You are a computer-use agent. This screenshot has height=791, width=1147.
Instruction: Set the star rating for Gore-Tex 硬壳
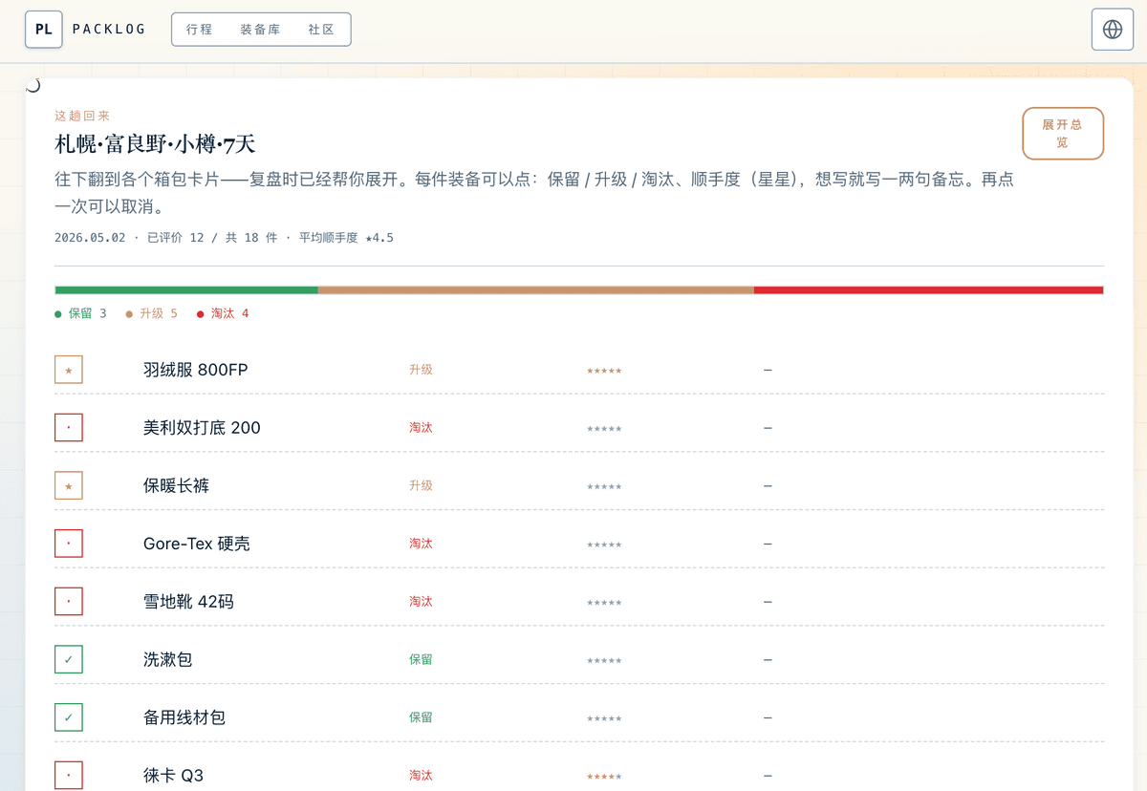pyautogui.click(x=604, y=545)
